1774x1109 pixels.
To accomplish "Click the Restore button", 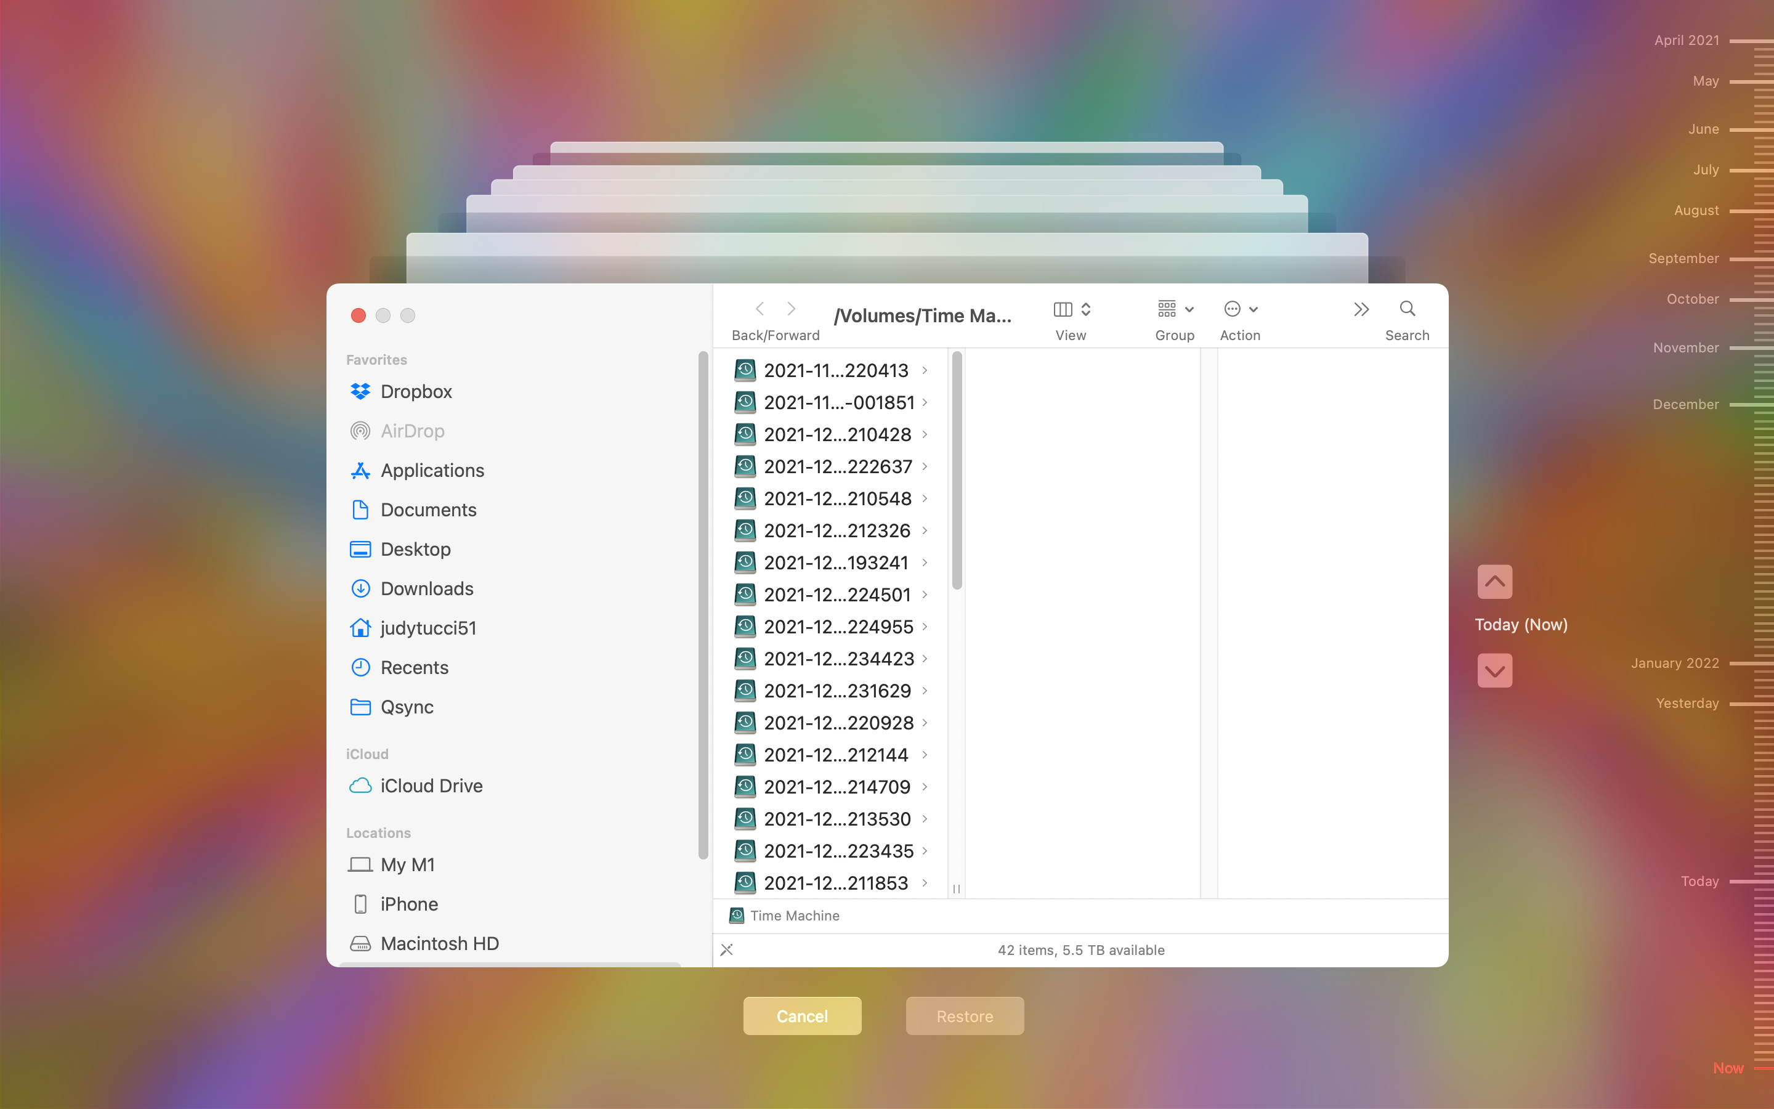I will [964, 1016].
